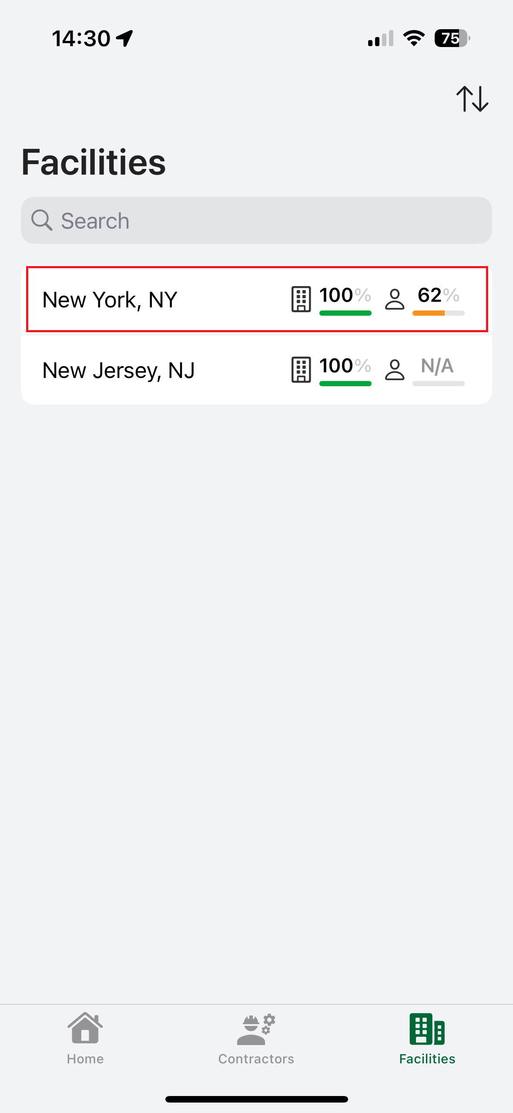513x1113 pixels.
Task: Click the person icon in New York row
Action: click(x=395, y=299)
